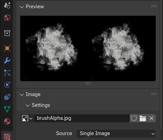Click the brushAlpha.jpg name field
The width and height of the screenshot is (163, 140).
click(81, 118)
